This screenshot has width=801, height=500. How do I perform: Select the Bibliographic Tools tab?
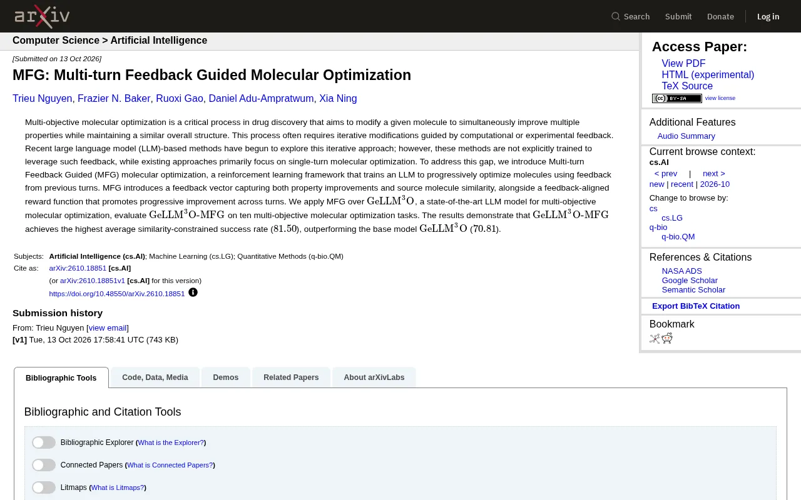tap(61, 377)
